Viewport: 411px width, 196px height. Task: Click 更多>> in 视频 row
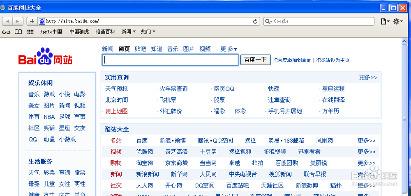click(x=367, y=152)
